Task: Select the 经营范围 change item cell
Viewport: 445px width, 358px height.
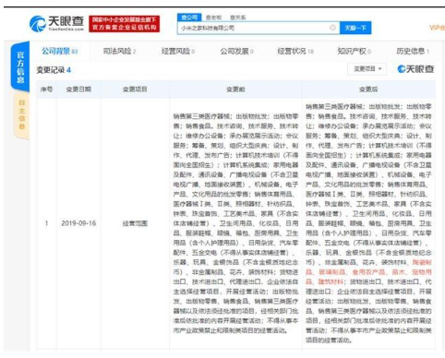Action: pyautogui.click(x=135, y=223)
